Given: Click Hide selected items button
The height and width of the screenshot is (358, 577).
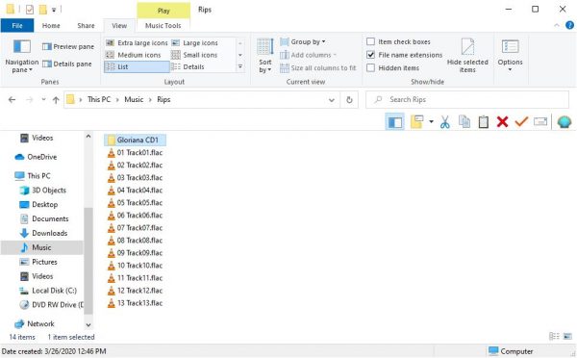Looking at the screenshot, I should click(467, 56).
